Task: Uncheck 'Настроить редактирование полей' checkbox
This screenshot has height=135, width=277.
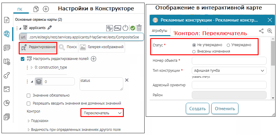Action: [x=23, y=59]
